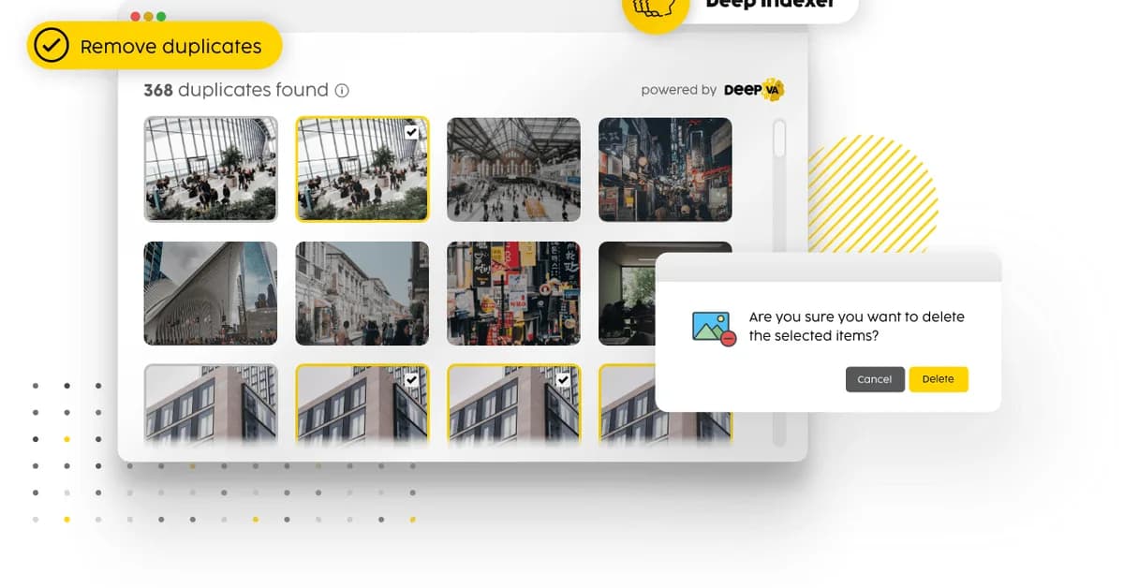Uncheck the checkbox on the selected atrium thumbnail

point(412,133)
